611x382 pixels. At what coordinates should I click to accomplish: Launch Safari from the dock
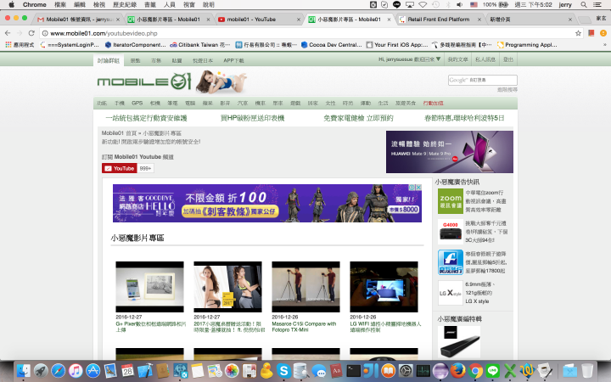pyautogui.click(x=58, y=371)
